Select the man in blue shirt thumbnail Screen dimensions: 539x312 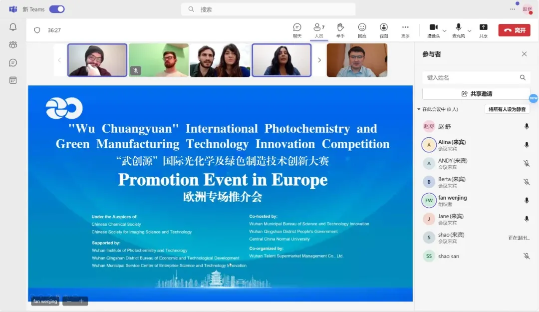pos(357,60)
